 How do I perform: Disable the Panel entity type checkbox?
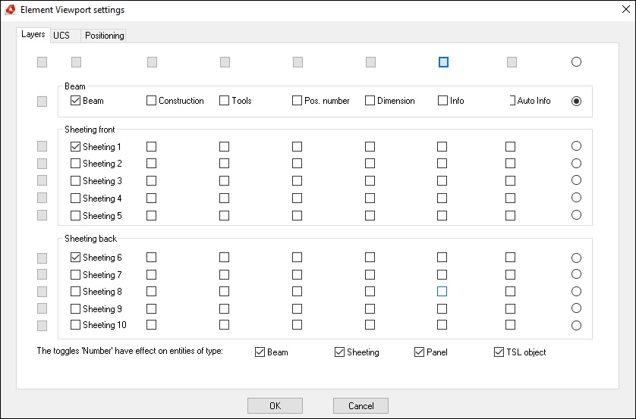click(420, 352)
